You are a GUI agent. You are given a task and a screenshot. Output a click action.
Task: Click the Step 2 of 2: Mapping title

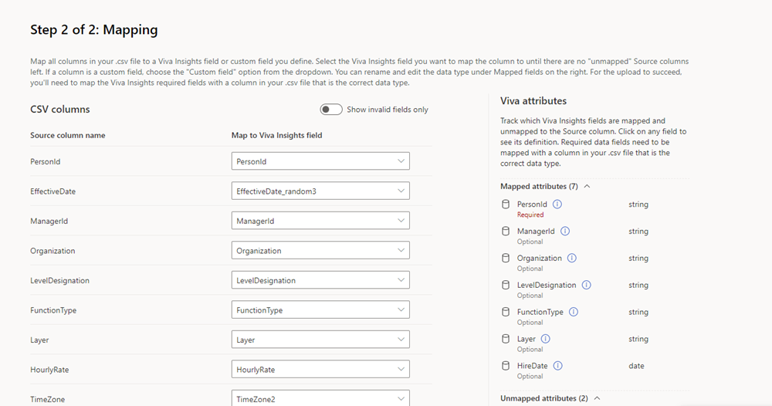point(94,30)
